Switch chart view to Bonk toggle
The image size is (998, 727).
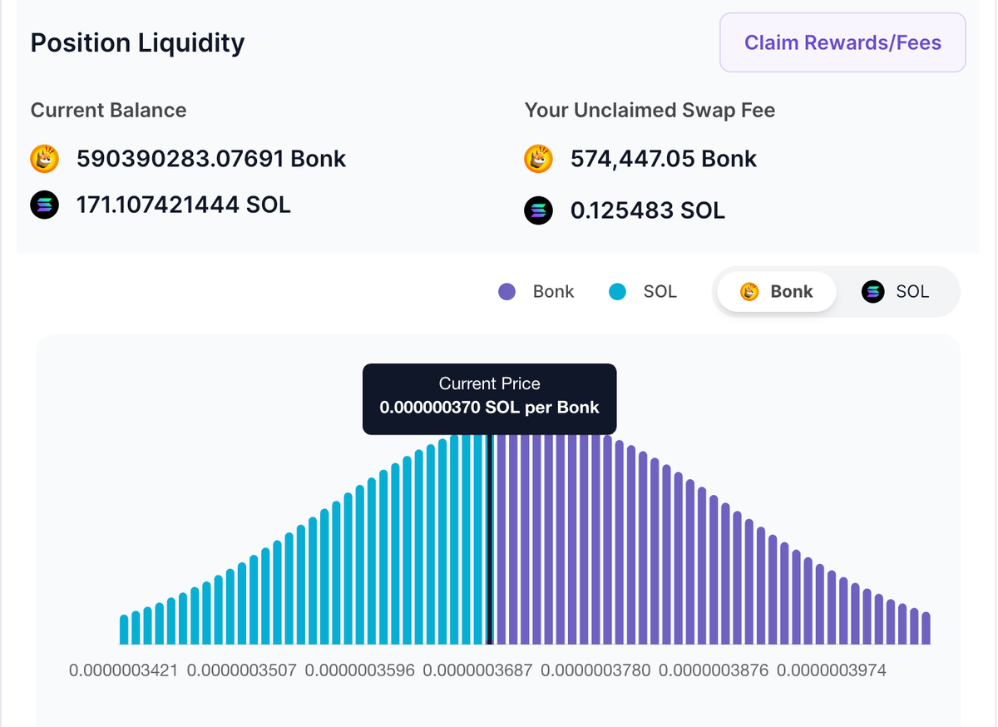[776, 291]
